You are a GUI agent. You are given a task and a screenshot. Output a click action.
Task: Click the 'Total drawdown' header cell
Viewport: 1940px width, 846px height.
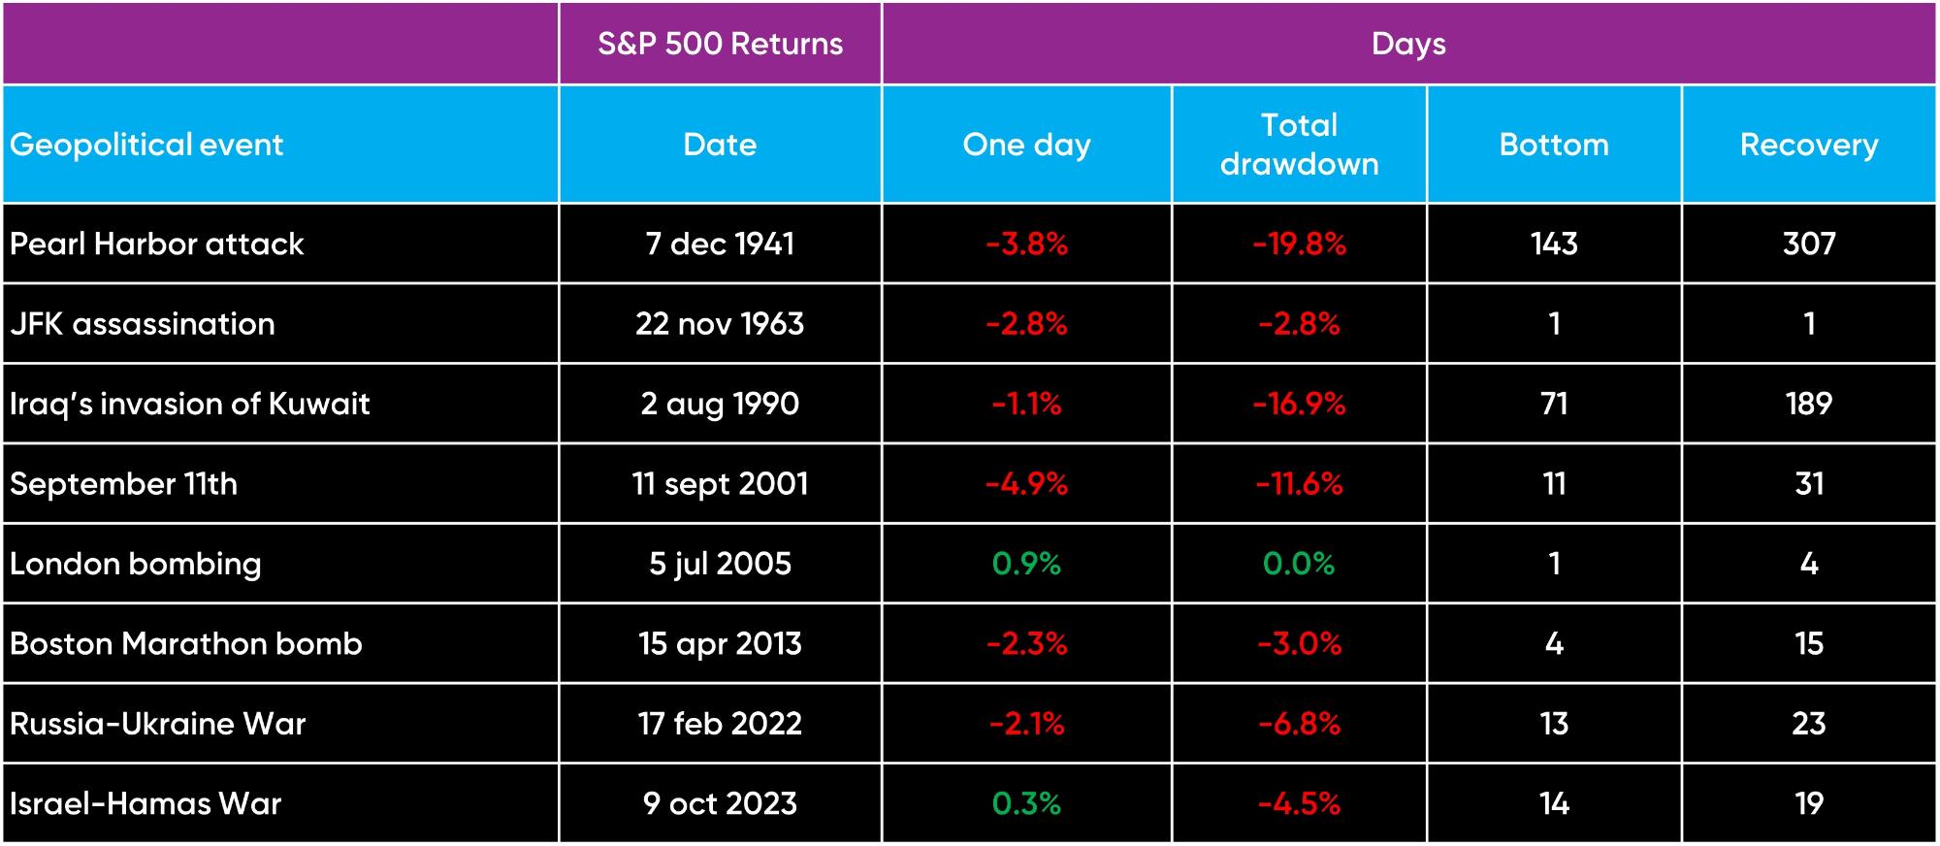click(x=1299, y=145)
